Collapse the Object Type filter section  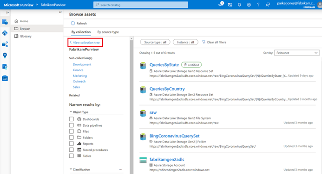click(x=71, y=112)
